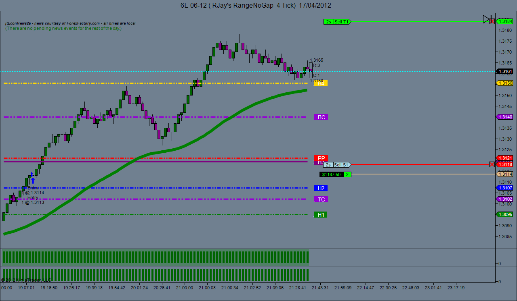
Task: Click the 1.3165 bar high label
Action: point(316,60)
